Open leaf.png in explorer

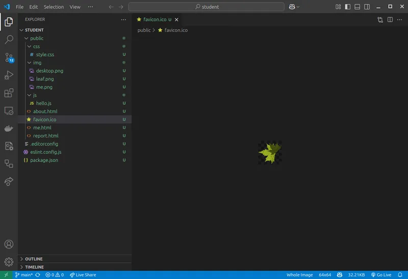pos(74,79)
